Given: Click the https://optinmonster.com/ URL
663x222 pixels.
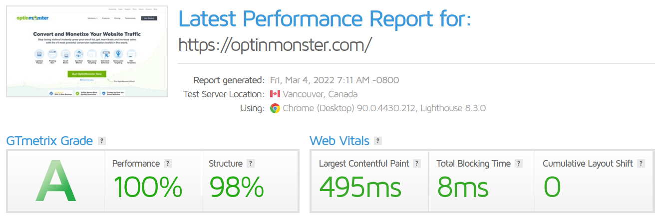Looking at the screenshot, I should (275, 45).
